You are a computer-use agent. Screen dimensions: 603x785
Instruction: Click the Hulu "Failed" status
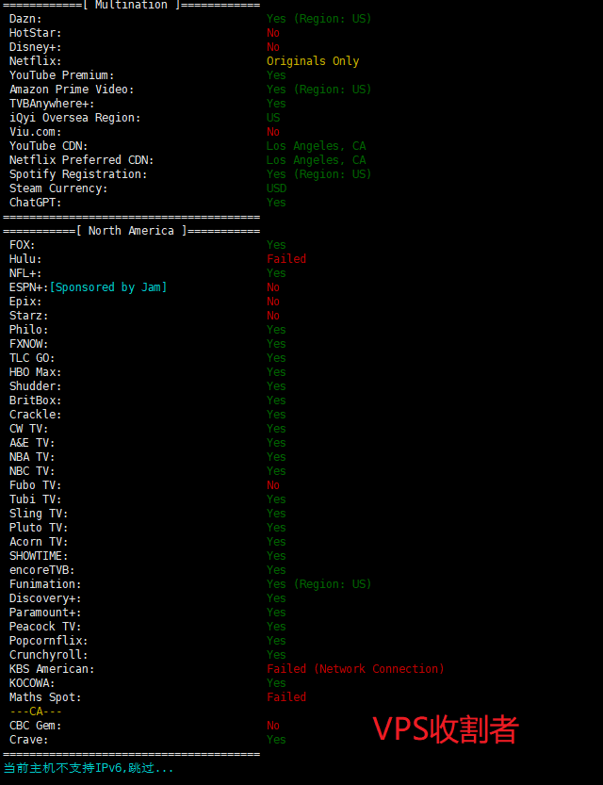[286, 259]
